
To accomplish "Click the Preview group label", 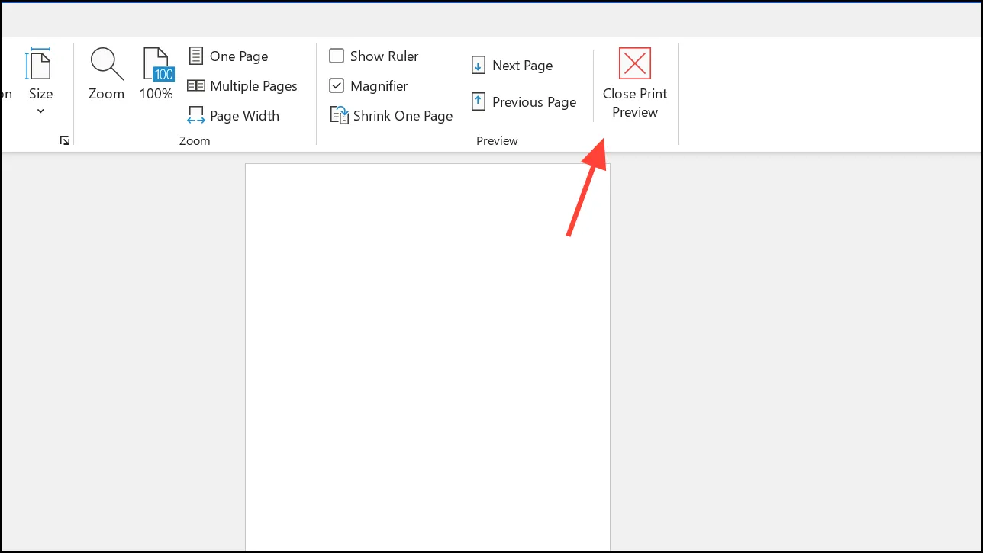I will coord(497,141).
